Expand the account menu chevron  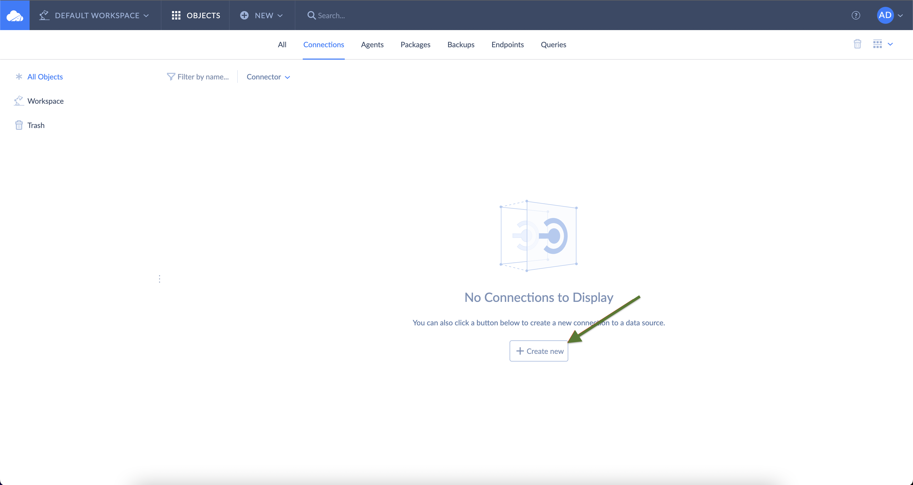pyautogui.click(x=900, y=16)
